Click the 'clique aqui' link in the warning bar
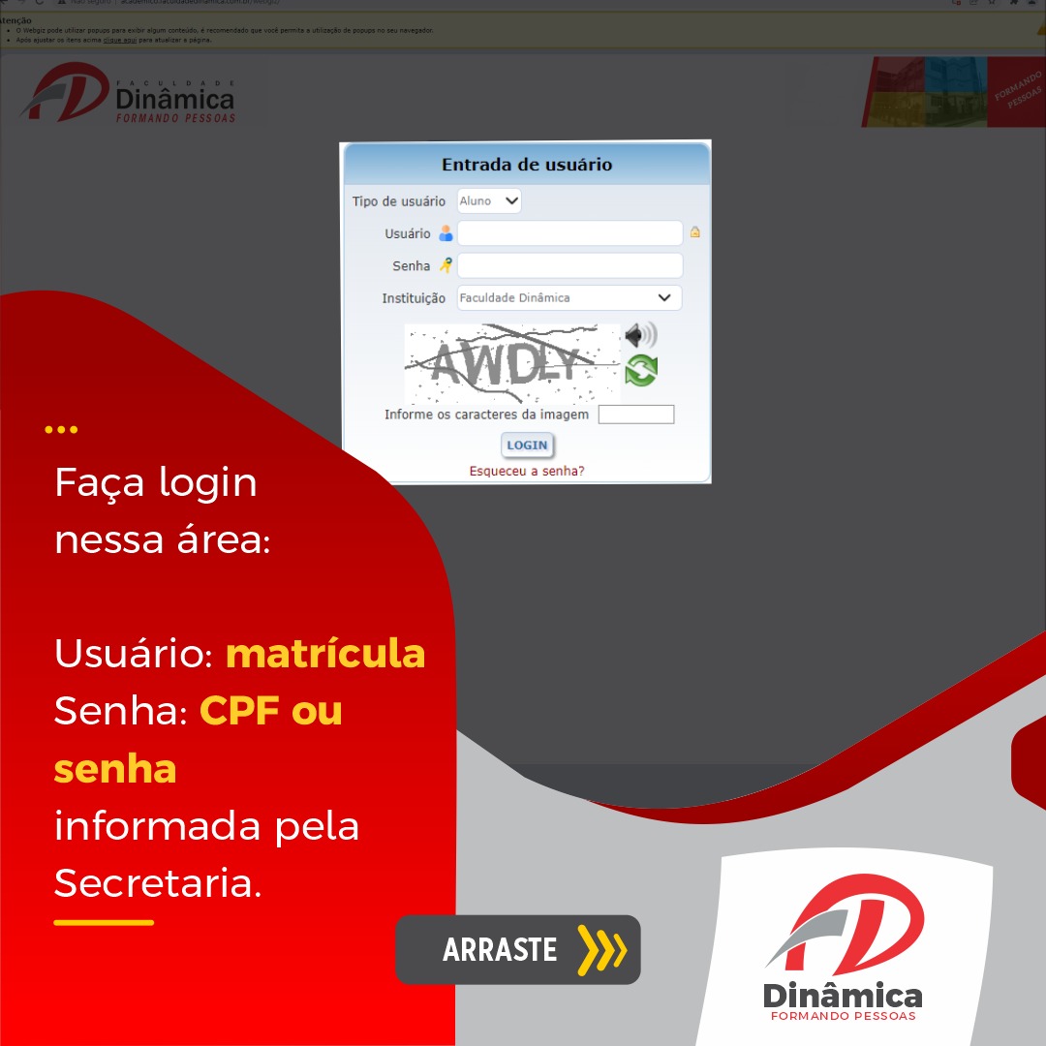Screen dimensions: 1046x1046 click(120, 40)
